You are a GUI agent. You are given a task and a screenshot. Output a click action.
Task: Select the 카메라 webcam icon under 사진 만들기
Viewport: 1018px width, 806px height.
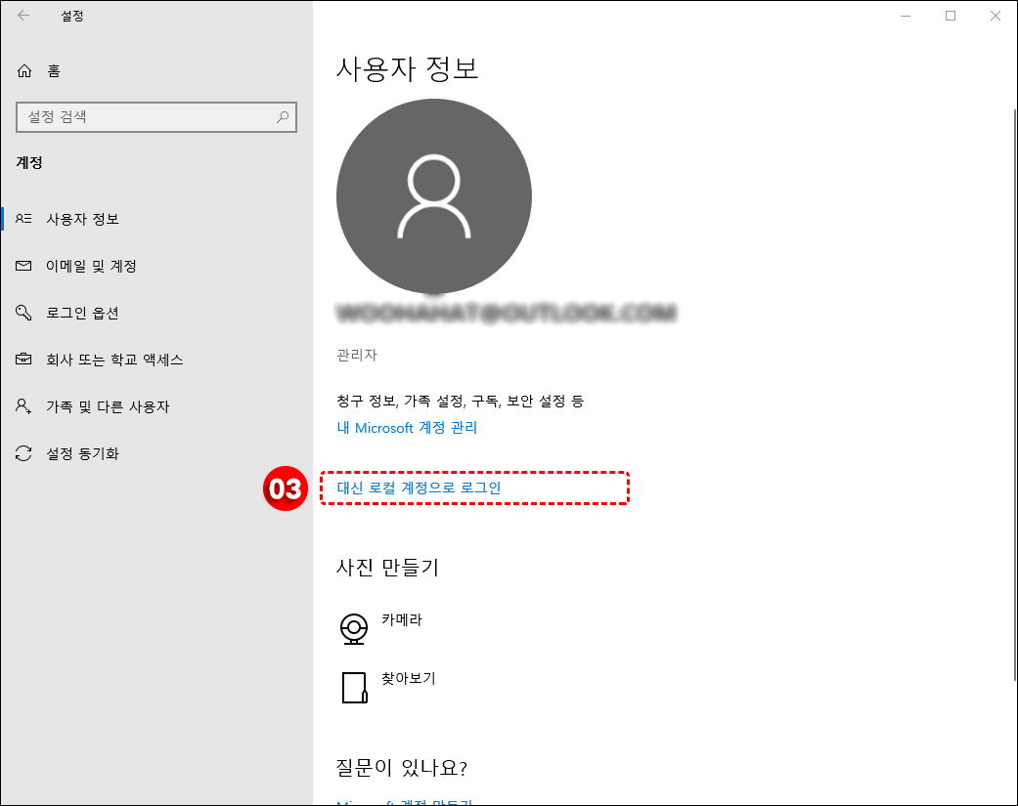point(353,627)
